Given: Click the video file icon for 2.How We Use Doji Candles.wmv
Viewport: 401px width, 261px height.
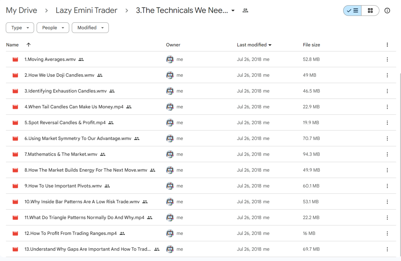Looking at the screenshot, I should pyautogui.click(x=15, y=75).
